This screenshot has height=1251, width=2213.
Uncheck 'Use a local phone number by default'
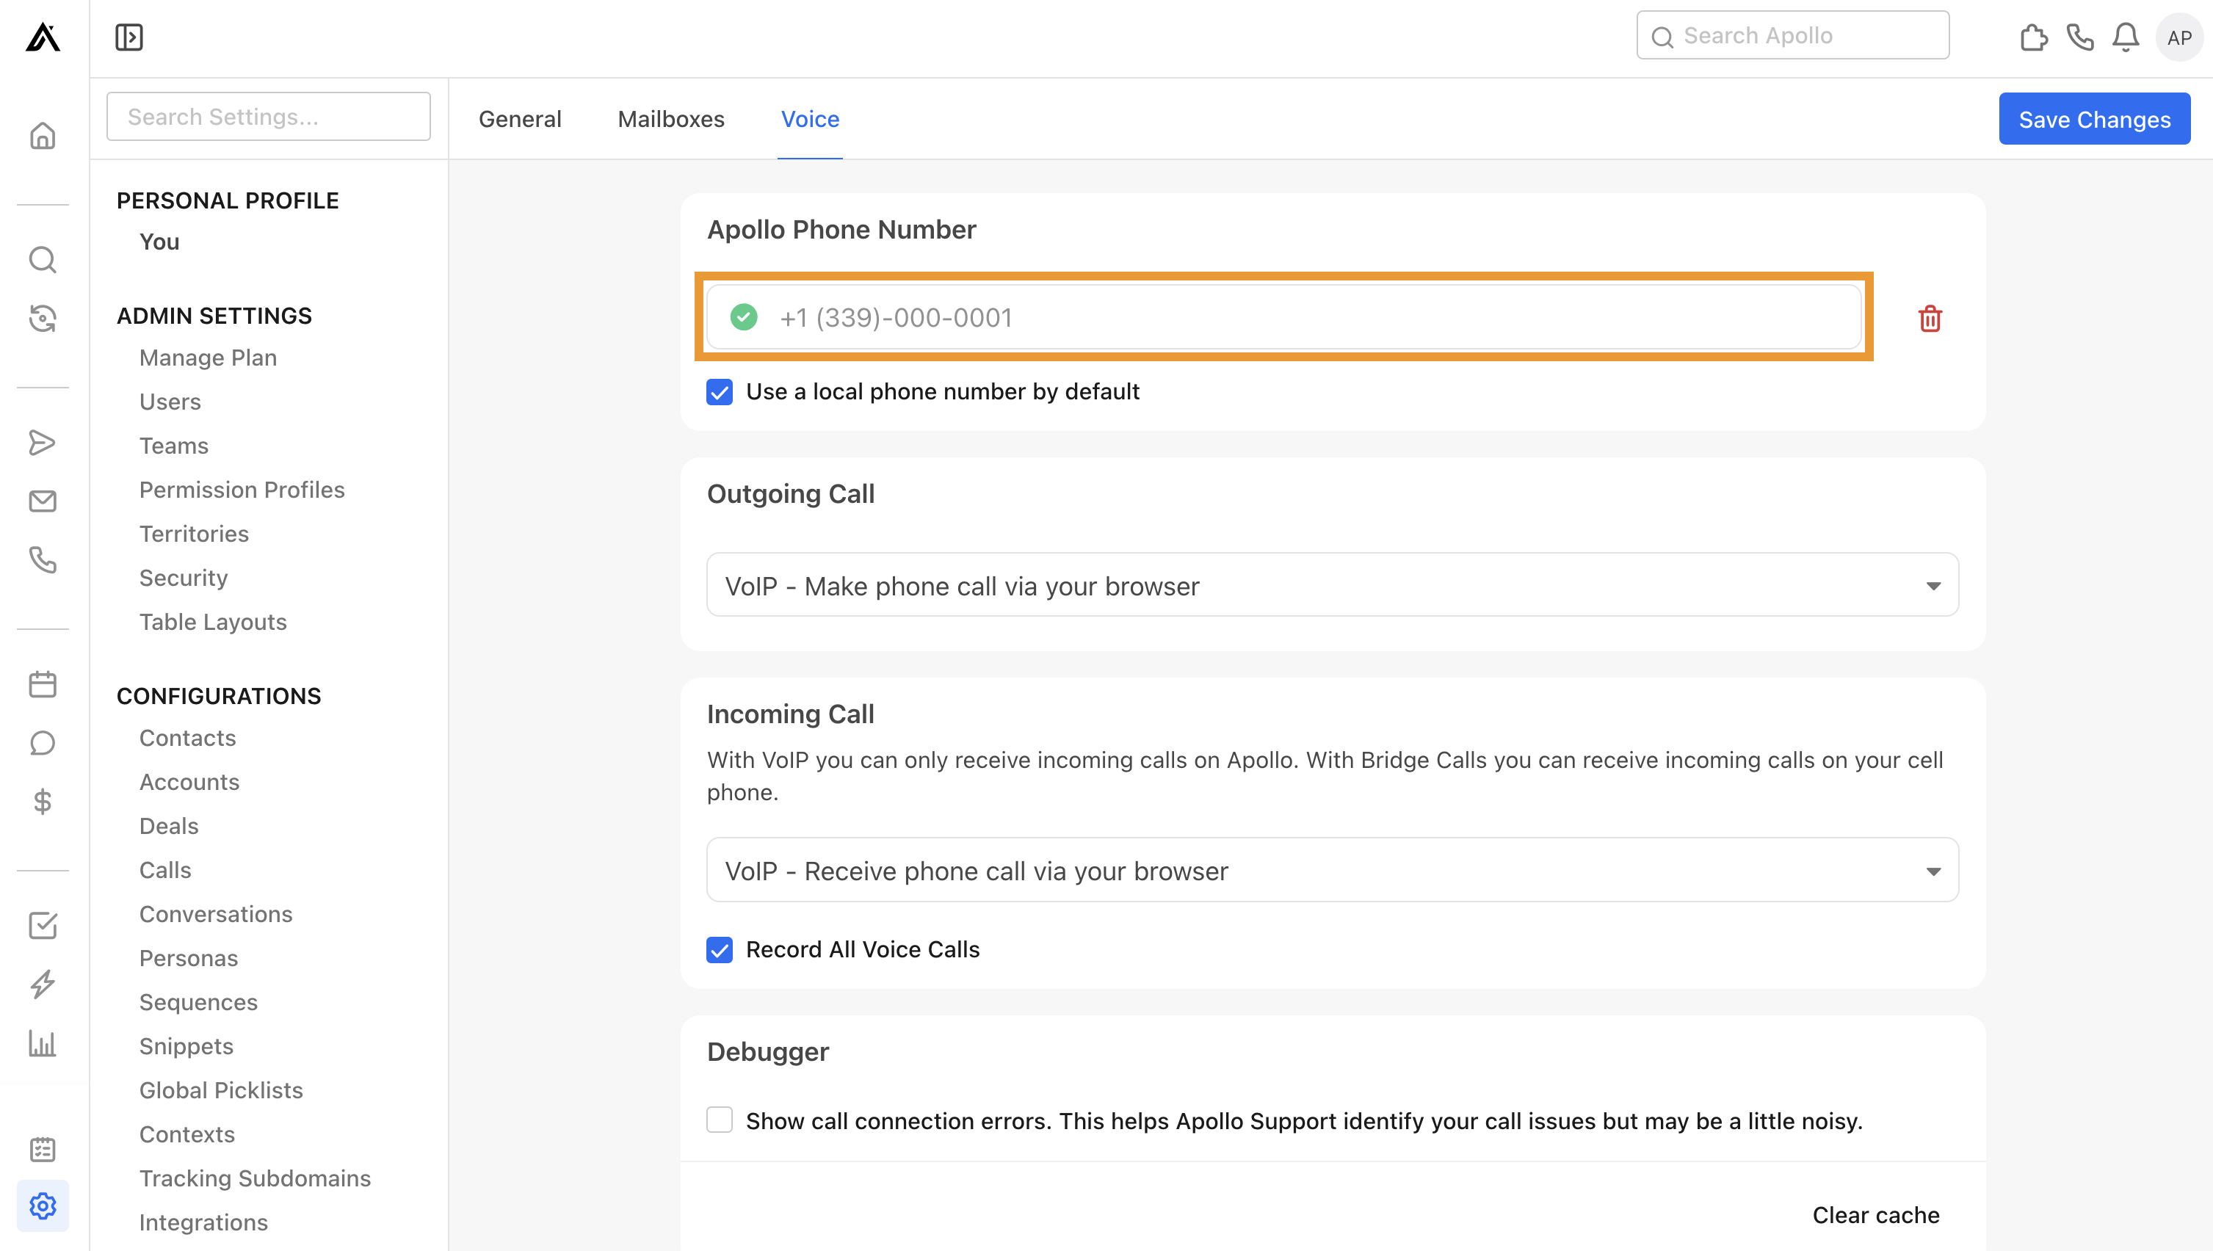[x=719, y=392]
